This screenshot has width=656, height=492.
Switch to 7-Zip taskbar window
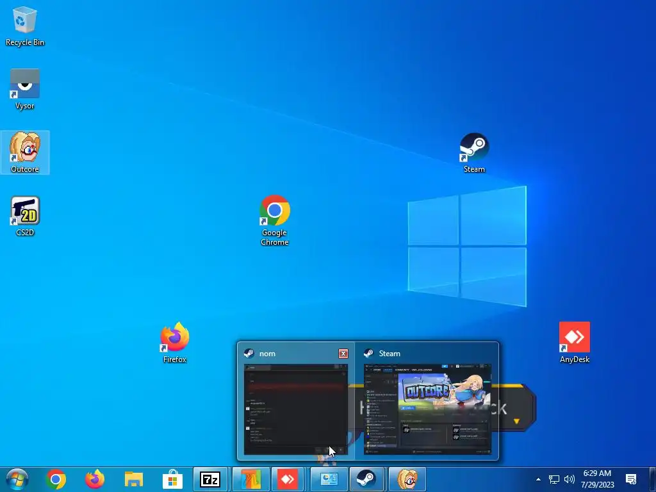tap(210, 479)
